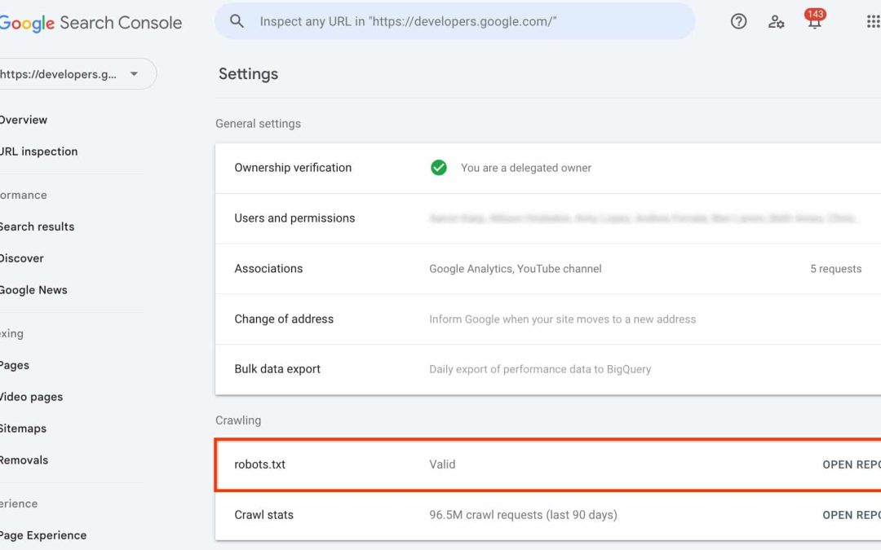Click the Google Search Console logo

click(x=91, y=23)
